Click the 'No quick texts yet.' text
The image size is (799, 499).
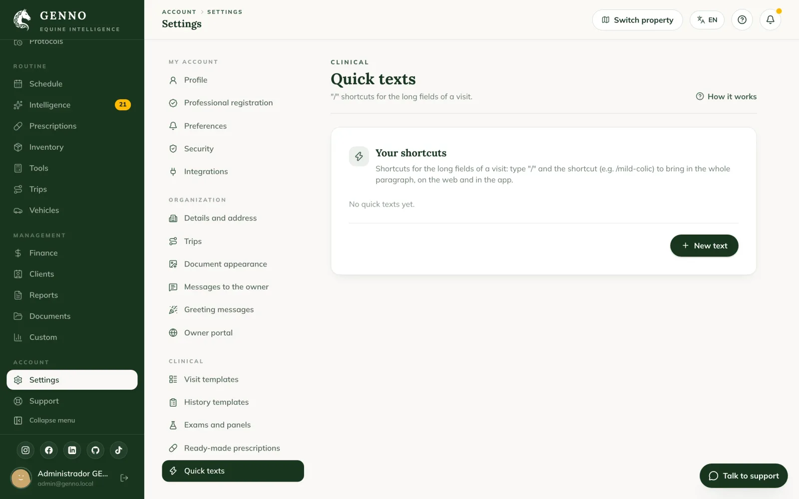[382, 204]
